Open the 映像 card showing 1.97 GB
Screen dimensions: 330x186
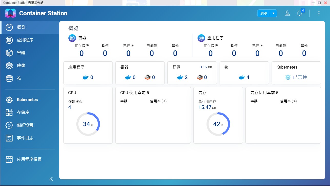tap(192, 73)
